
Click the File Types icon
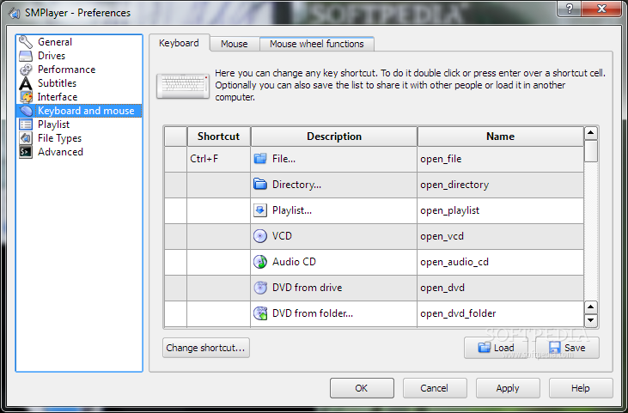(26, 138)
